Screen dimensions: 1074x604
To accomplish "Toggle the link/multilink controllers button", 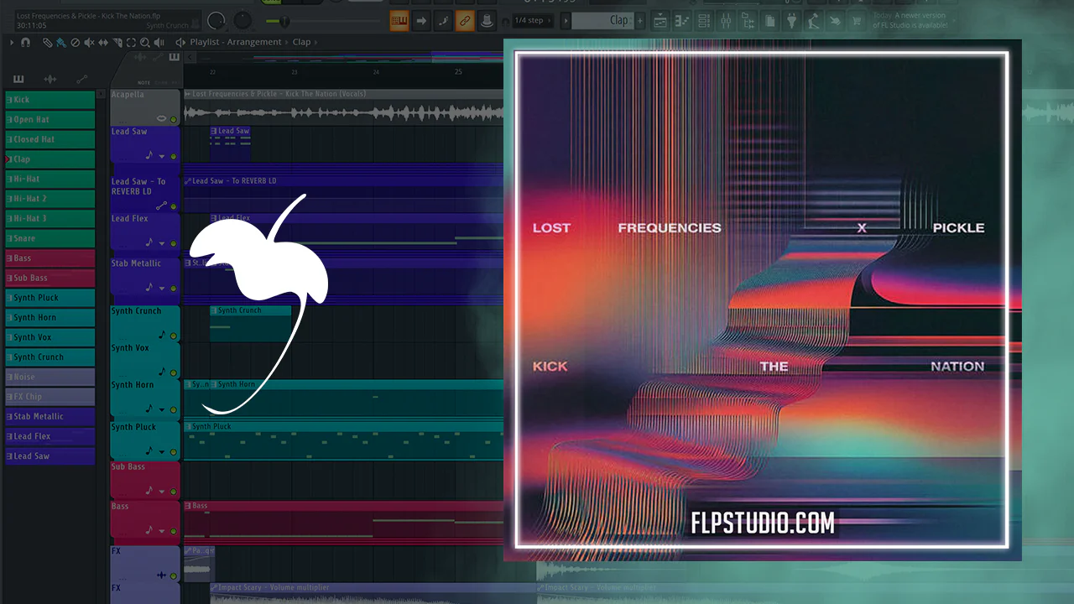I will [465, 20].
